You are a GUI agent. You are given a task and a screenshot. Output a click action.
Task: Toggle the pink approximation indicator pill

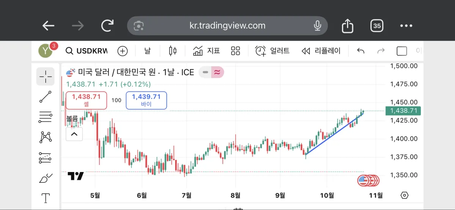(217, 72)
